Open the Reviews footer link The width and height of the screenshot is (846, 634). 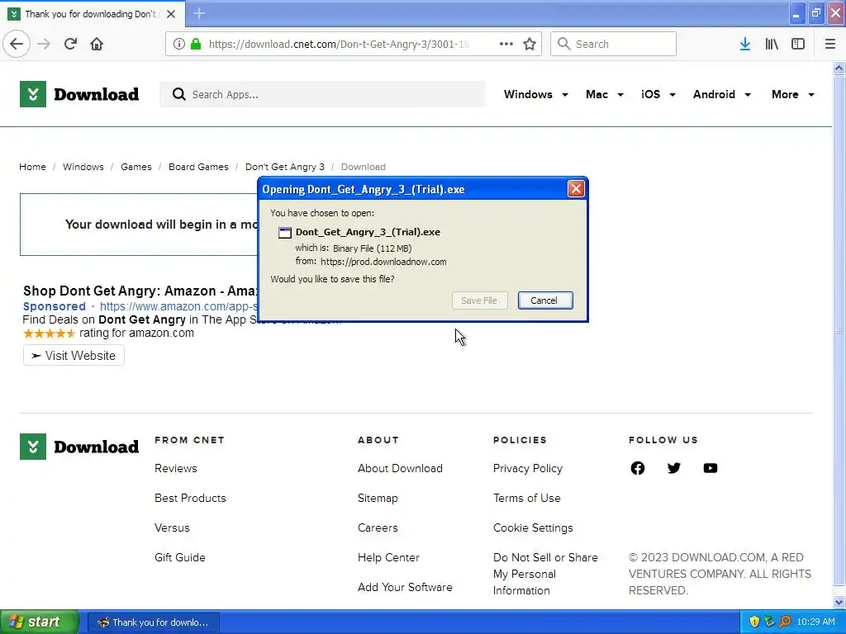coord(176,468)
